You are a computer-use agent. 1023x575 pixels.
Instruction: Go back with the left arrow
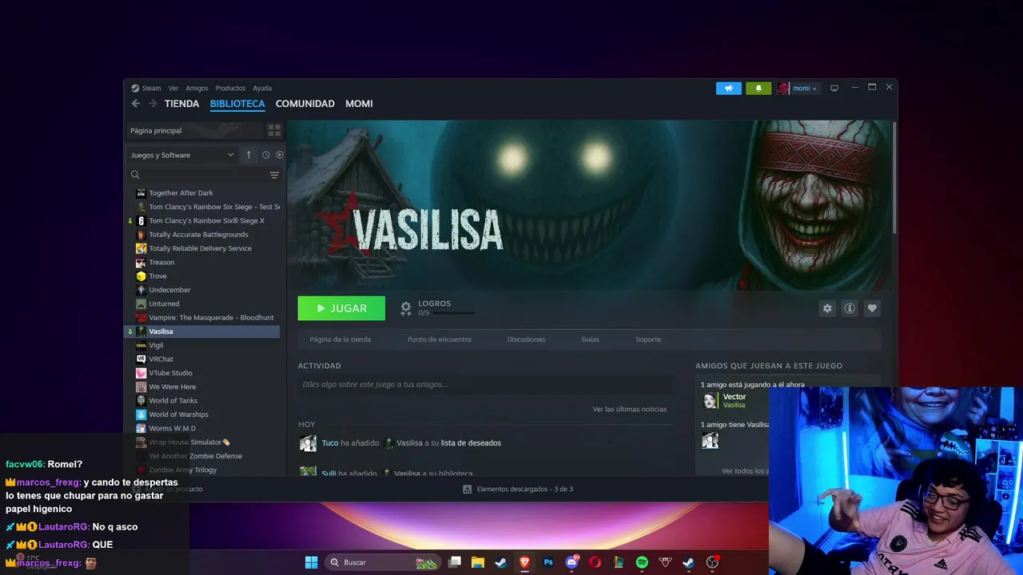(x=136, y=104)
